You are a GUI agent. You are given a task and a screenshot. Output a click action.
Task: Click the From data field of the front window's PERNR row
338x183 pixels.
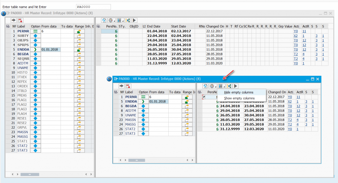(x=158, y=97)
